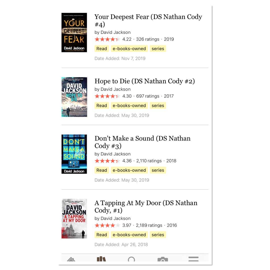Image resolution: width=270 pixels, height=270 pixels.
Task: Open the camera scan icon
Action: coord(163,259)
